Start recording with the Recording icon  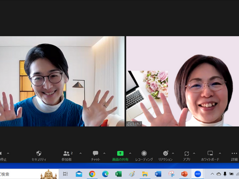pos(144,153)
